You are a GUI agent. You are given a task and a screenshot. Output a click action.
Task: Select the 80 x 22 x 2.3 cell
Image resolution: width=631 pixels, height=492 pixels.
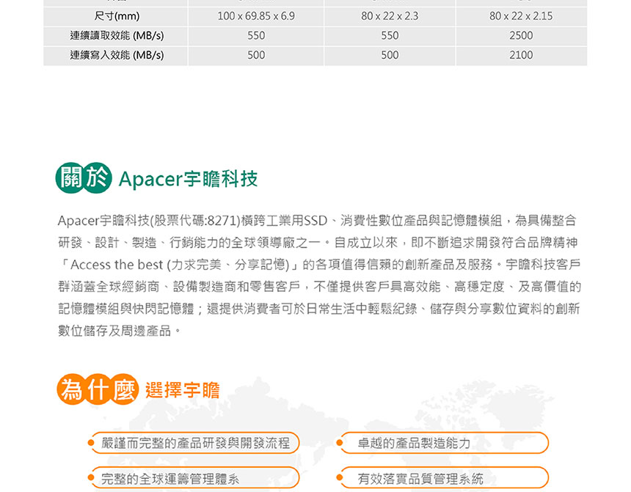(x=390, y=16)
